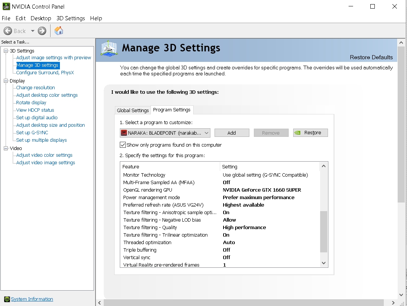Open the Edit menu

pyautogui.click(x=21, y=18)
